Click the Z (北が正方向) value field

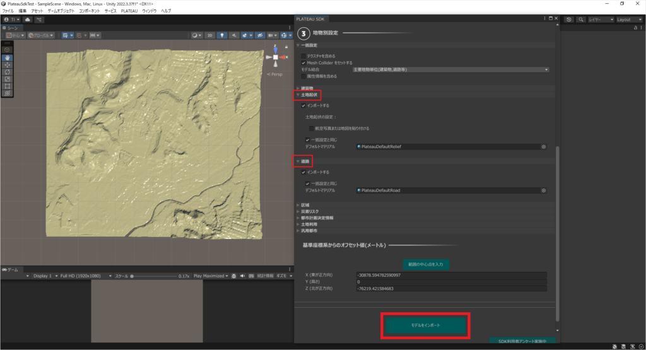[x=452, y=289]
